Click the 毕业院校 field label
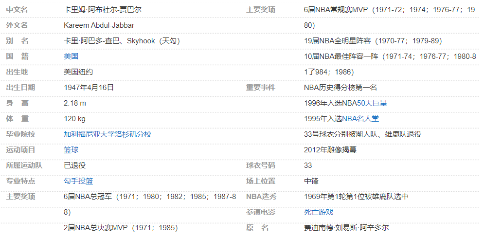 click(21, 134)
